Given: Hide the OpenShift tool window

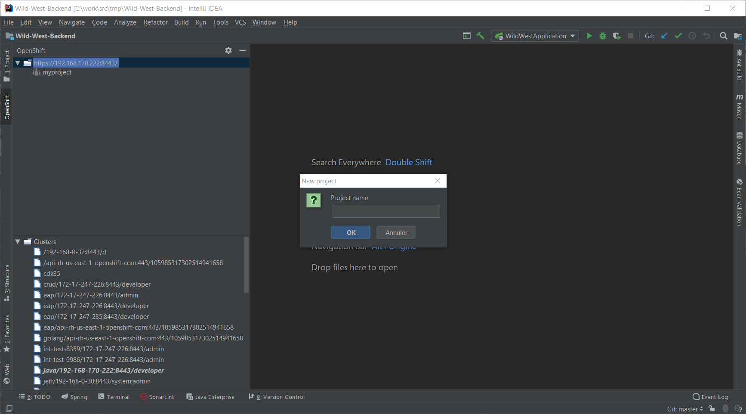Looking at the screenshot, I should click(x=243, y=50).
